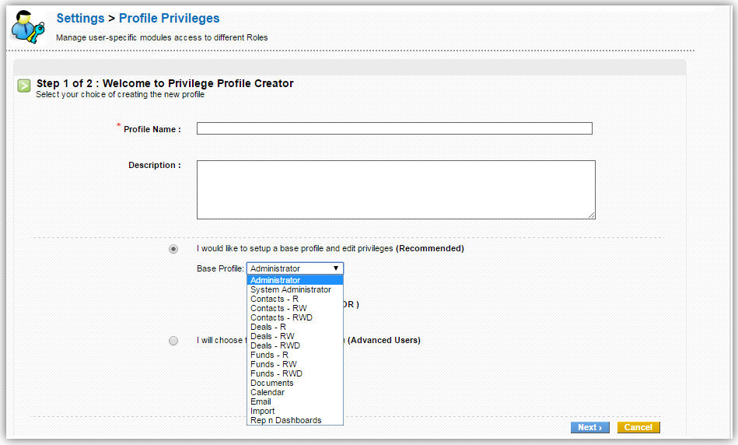The image size is (738, 445).
Task: Choose Administrator from the profile list
Action: click(x=275, y=280)
